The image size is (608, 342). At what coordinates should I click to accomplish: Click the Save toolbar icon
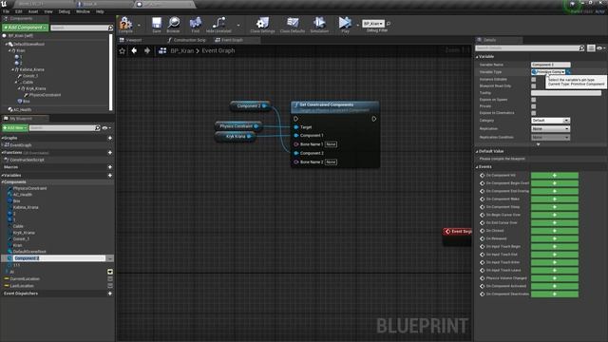pos(157,23)
